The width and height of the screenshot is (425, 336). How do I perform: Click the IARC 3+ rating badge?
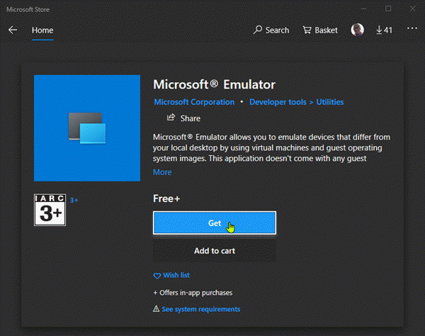click(50, 211)
